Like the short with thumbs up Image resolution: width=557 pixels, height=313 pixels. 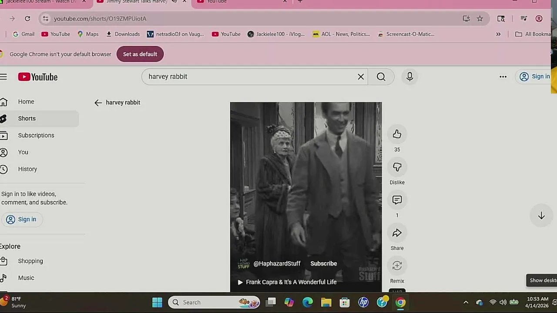coord(397,134)
